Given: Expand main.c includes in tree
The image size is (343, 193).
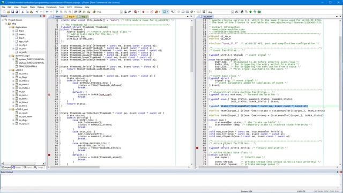Looking at the screenshot, I should [x=13, y=34].
